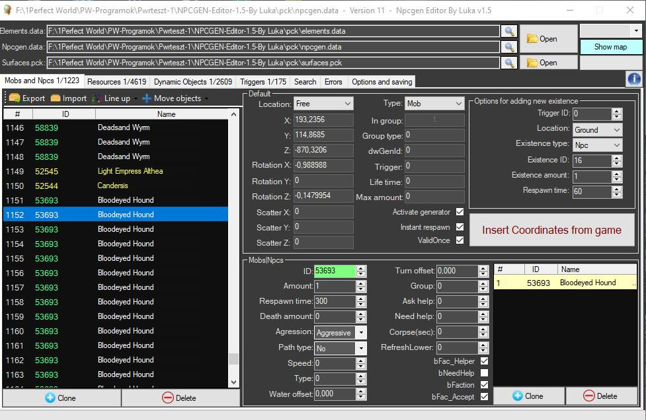
Task: Adjust Respawn time 60 stepper arrows
Action: tap(617, 192)
